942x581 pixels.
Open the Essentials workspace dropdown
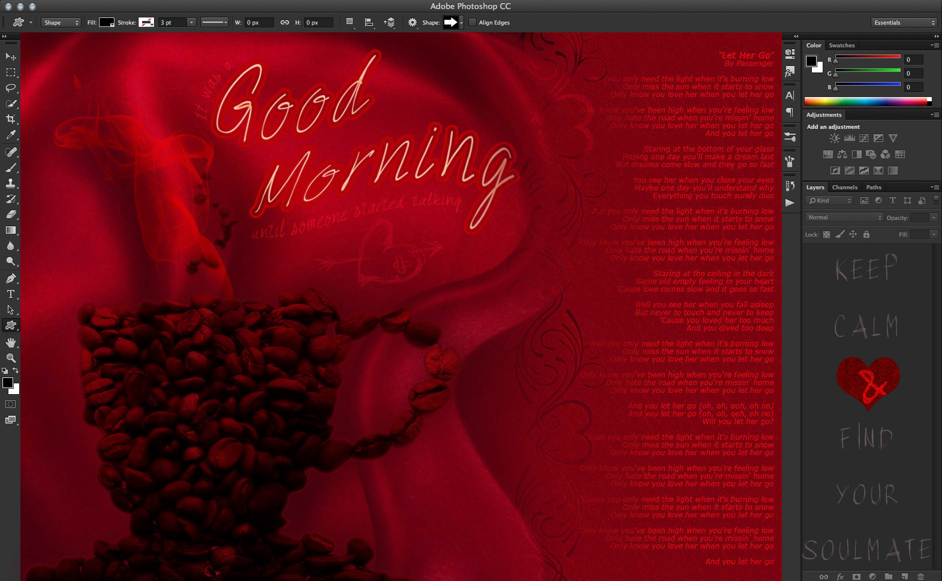(904, 23)
